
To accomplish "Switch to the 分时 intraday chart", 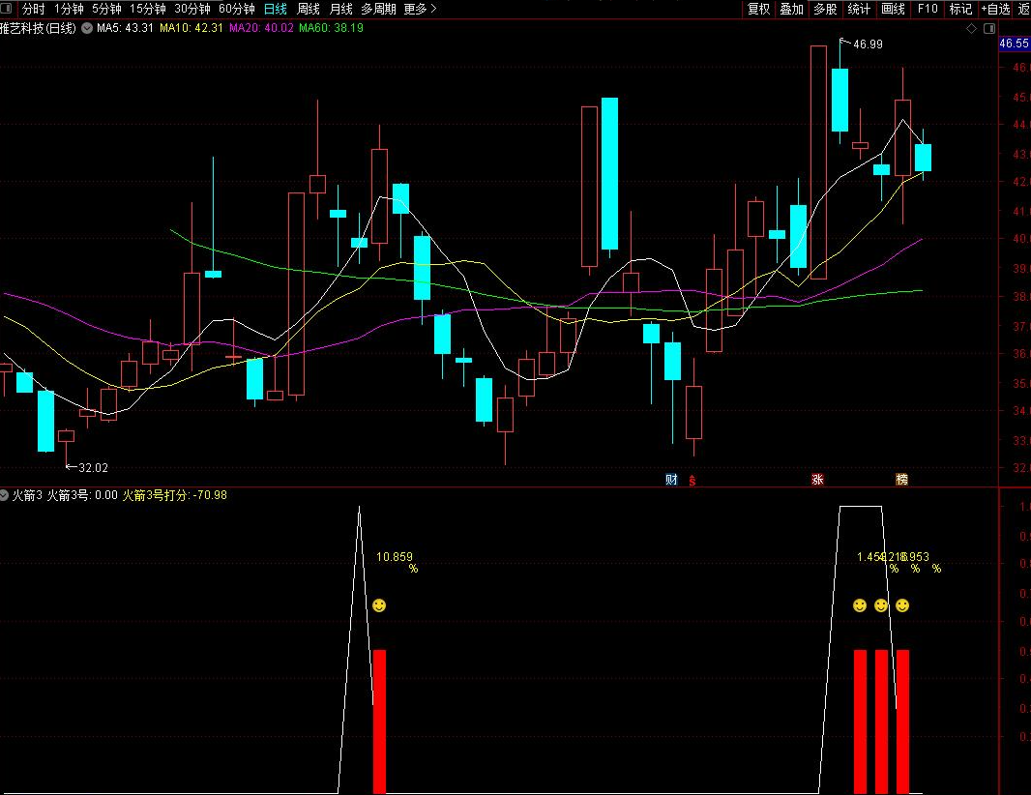I will tap(34, 9).
